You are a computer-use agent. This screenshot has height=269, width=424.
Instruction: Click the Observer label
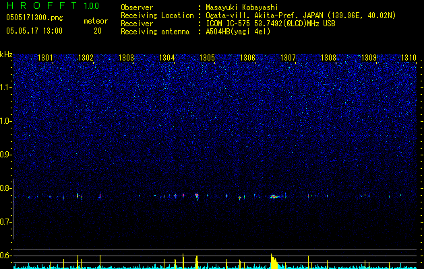click(137, 7)
